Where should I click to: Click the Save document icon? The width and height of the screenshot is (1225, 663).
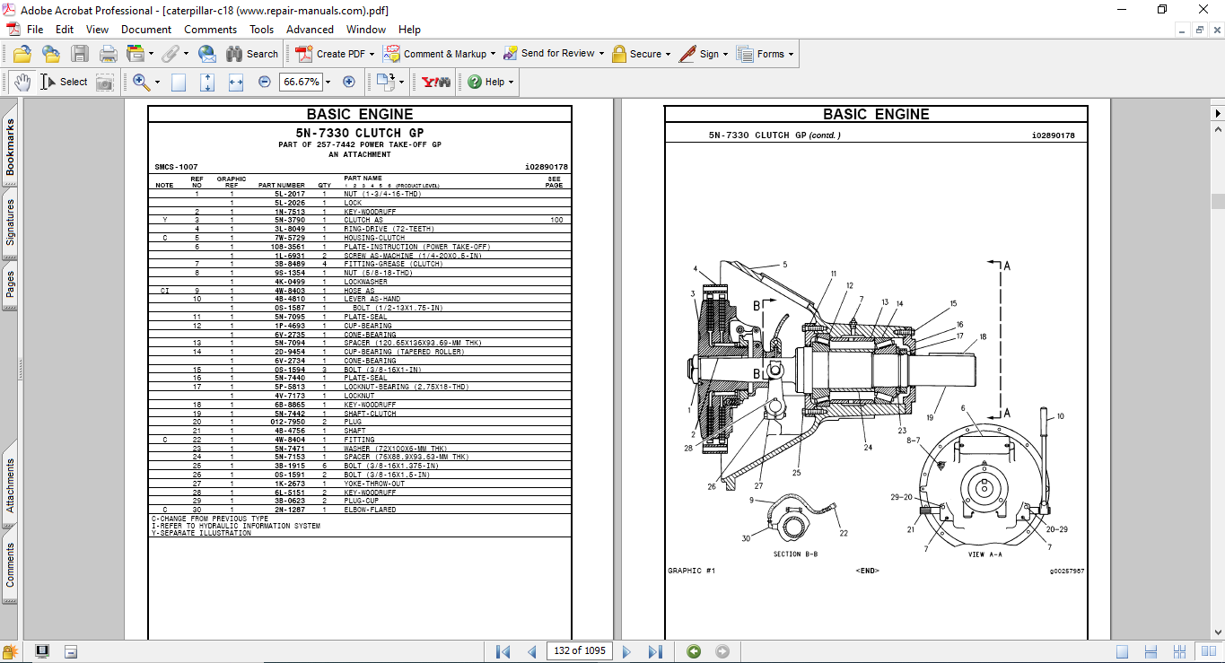[80, 53]
